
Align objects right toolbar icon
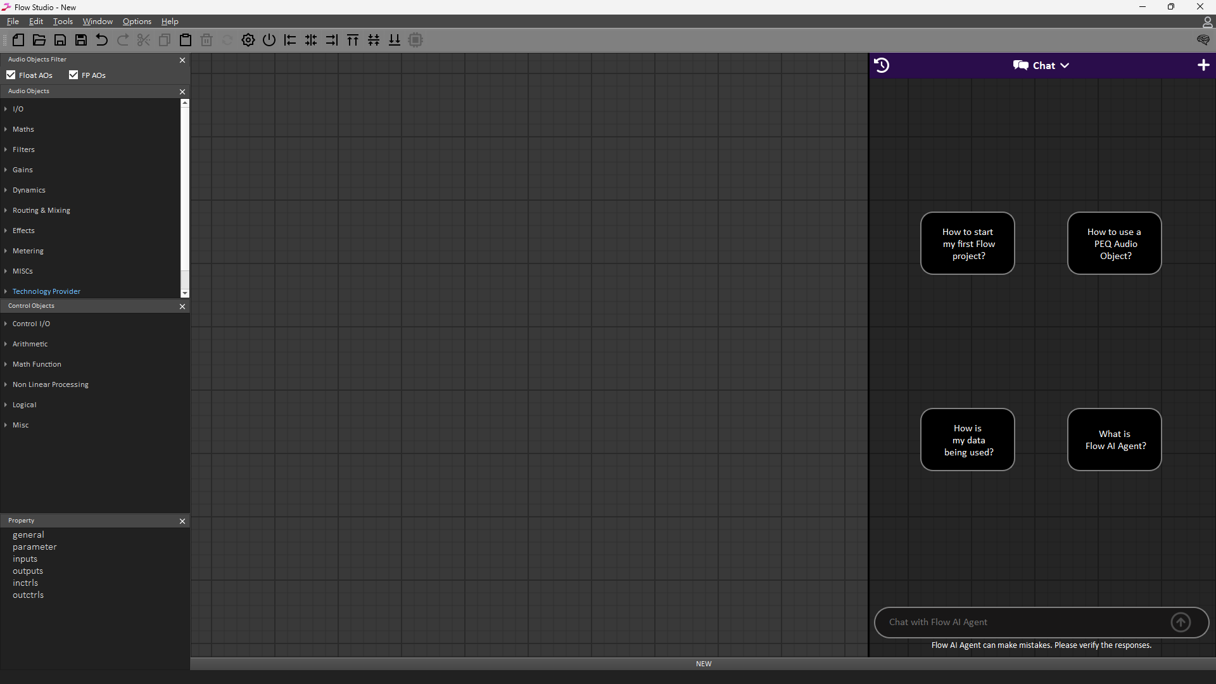[332, 40]
